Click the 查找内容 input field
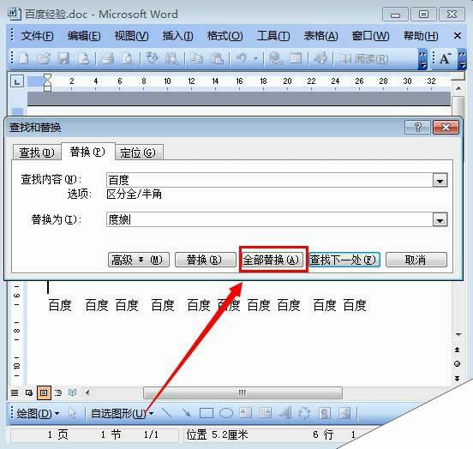The height and width of the screenshot is (449, 473). (x=269, y=181)
